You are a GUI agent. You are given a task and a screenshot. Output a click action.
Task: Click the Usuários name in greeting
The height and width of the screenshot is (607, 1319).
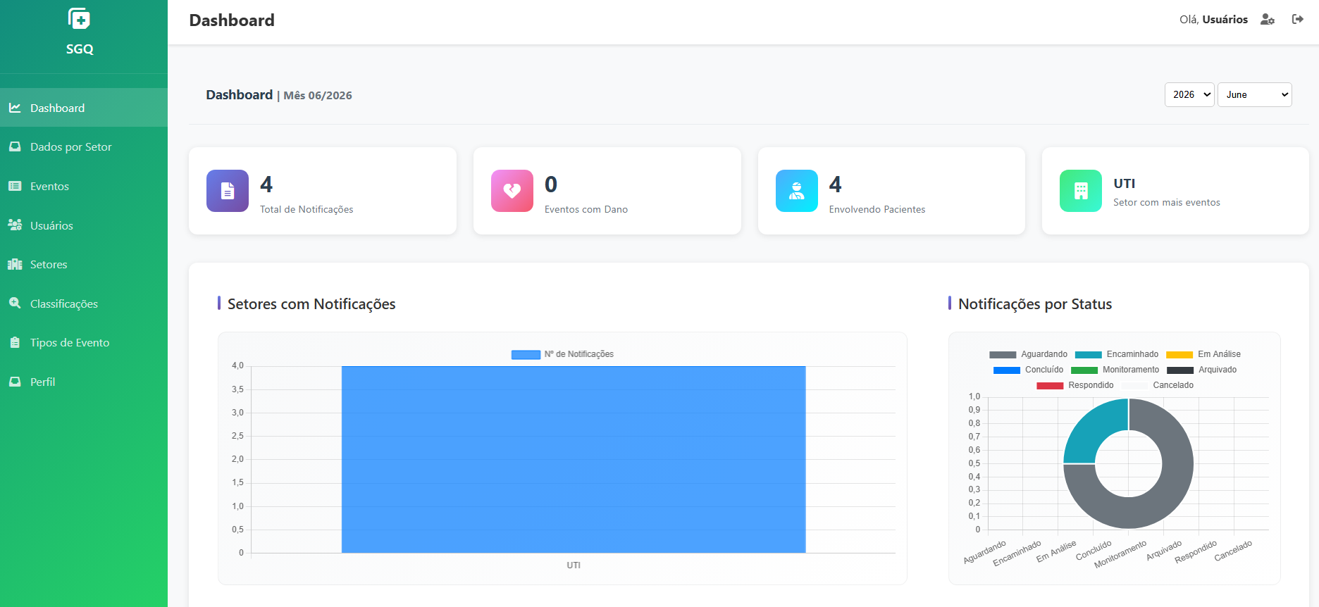tap(1225, 20)
